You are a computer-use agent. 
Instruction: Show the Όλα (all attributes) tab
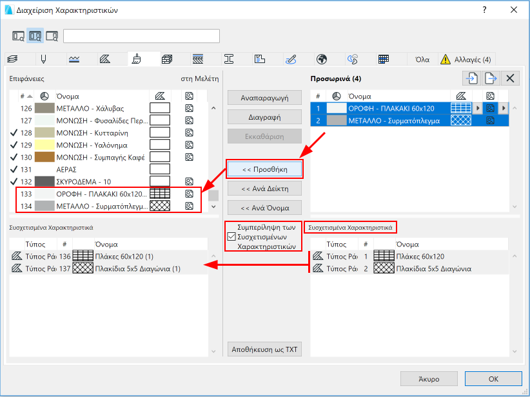click(x=422, y=60)
